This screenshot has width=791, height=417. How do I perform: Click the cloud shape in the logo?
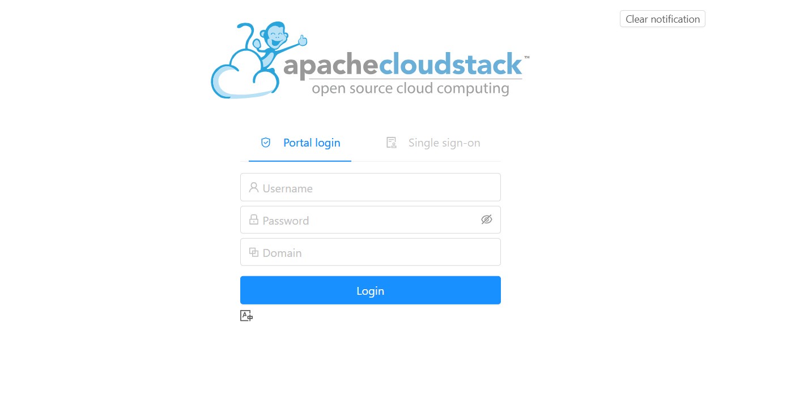(244, 76)
